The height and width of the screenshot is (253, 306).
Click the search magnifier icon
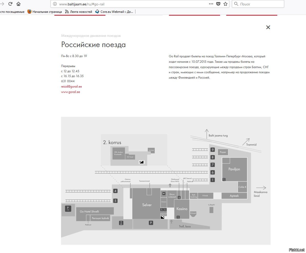coord(236,4)
